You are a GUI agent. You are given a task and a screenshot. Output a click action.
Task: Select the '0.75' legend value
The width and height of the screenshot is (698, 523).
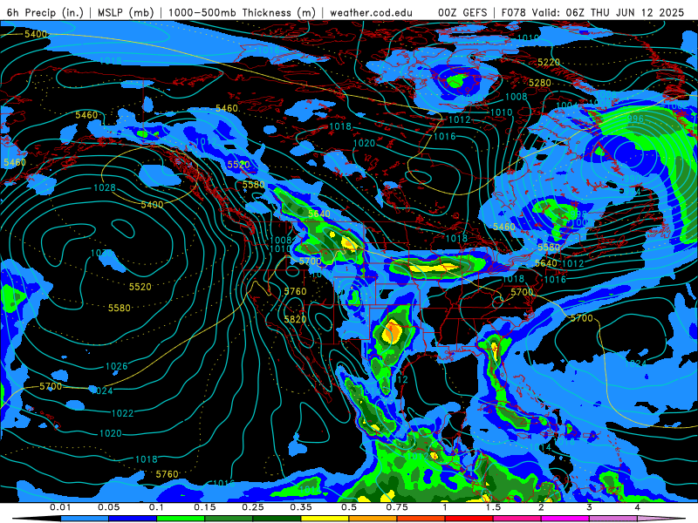click(397, 507)
